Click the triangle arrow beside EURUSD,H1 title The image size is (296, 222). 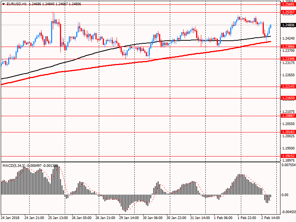click(3, 4)
